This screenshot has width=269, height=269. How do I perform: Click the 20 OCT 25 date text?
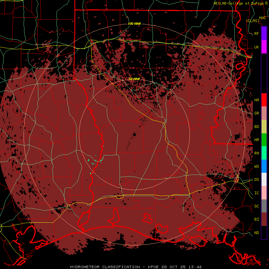point(174,267)
